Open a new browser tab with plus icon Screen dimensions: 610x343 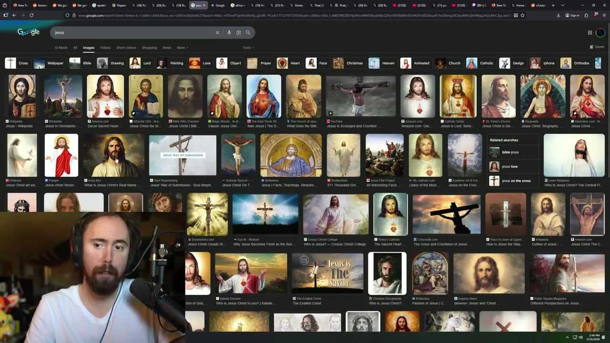[553, 5]
